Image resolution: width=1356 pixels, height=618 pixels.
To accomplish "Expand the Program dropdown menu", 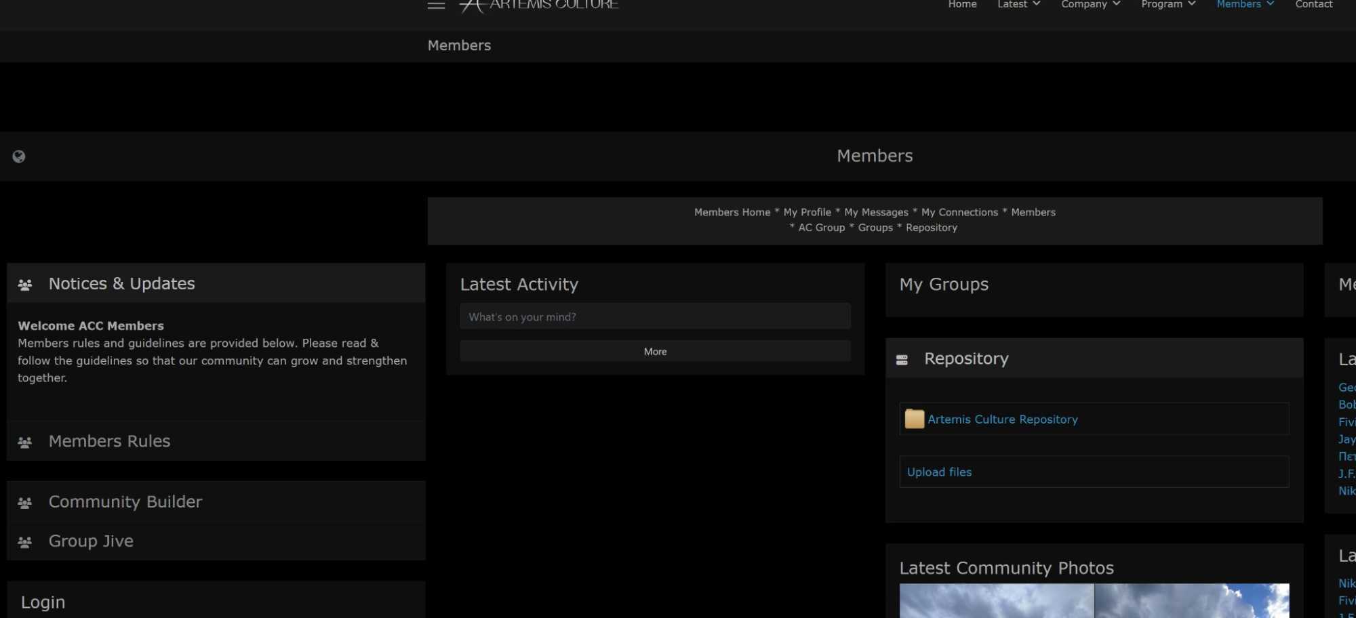I will tap(1168, 5).
